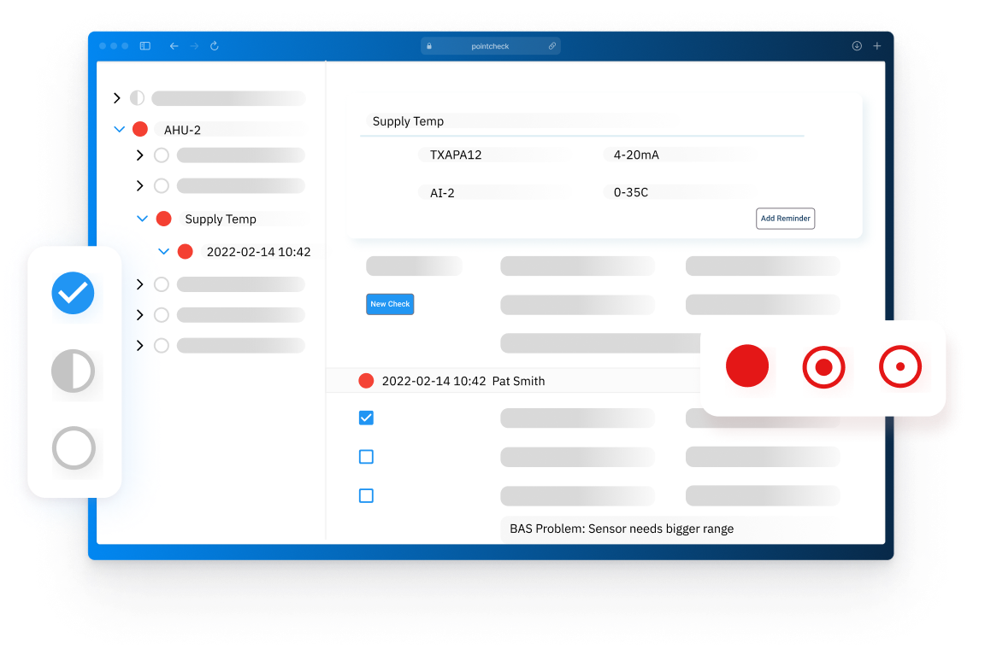Expand first child row under AHU-2
The image size is (985, 649).
pyautogui.click(x=139, y=155)
